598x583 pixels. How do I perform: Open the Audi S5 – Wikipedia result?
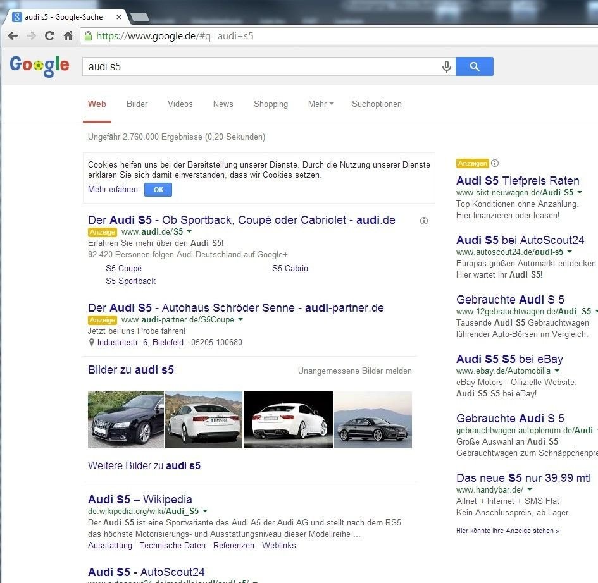click(x=140, y=499)
